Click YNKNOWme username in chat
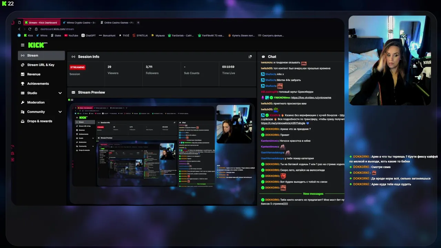The width and height of the screenshot is (441, 248). point(281,97)
